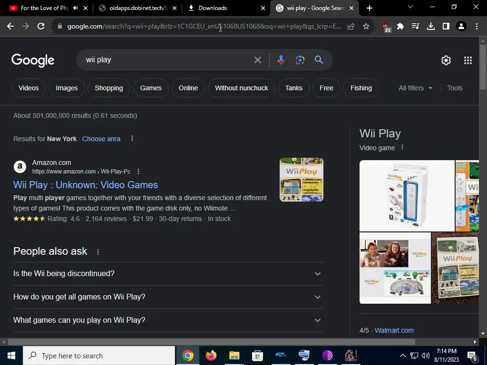Screen dimensions: 487x365
Task: Open the All filters dropdown
Action: coord(415,88)
